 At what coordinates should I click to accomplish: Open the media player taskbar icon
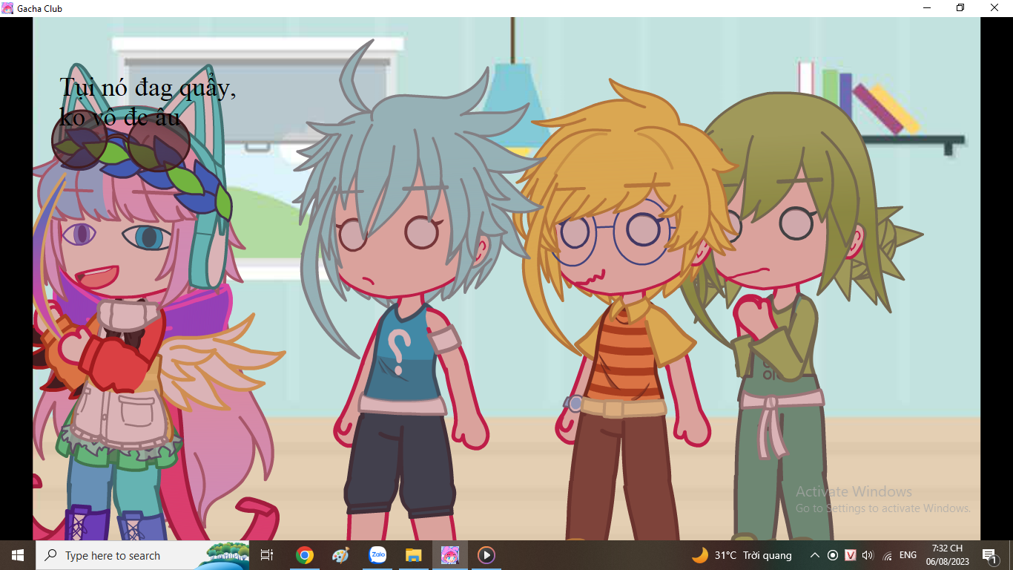pyautogui.click(x=486, y=555)
